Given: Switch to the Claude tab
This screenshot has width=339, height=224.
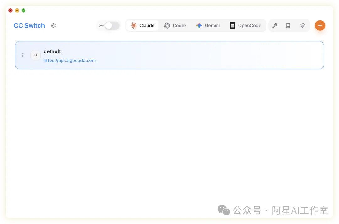Looking at the screenshot, I should click(143, 26).
